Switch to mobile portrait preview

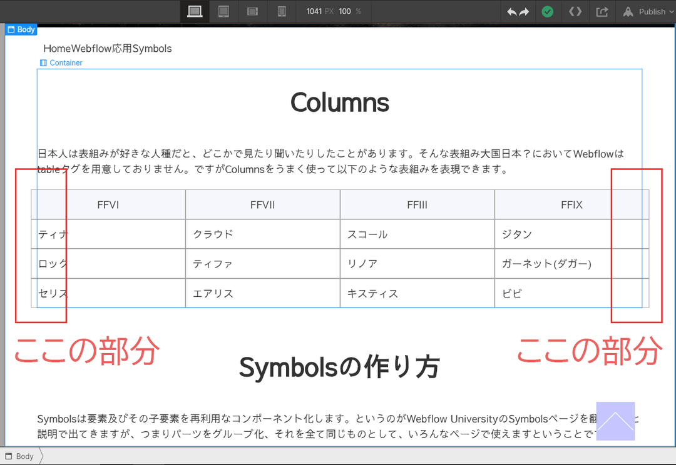click(x=282, y=11)
